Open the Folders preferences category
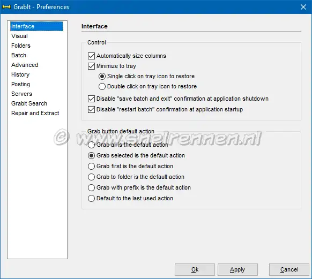 [x=21, y=46]
